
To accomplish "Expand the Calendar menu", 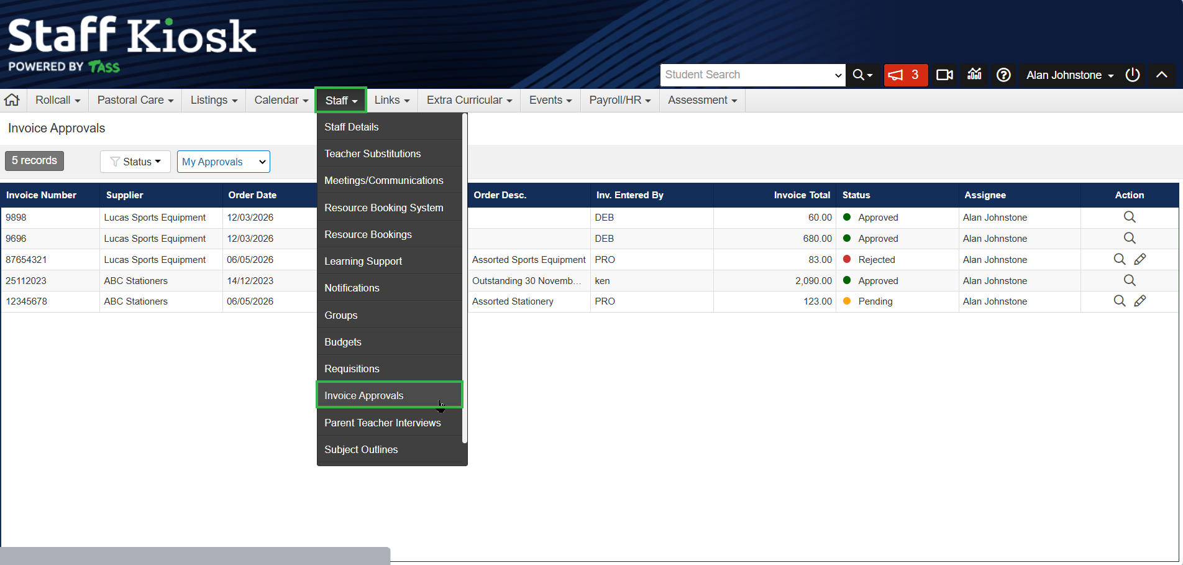I will pos(281,100).
